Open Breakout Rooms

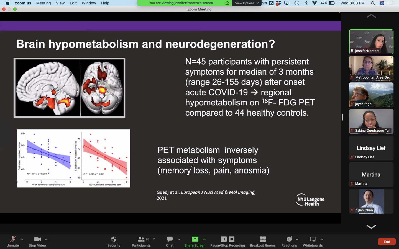[263, 241]
